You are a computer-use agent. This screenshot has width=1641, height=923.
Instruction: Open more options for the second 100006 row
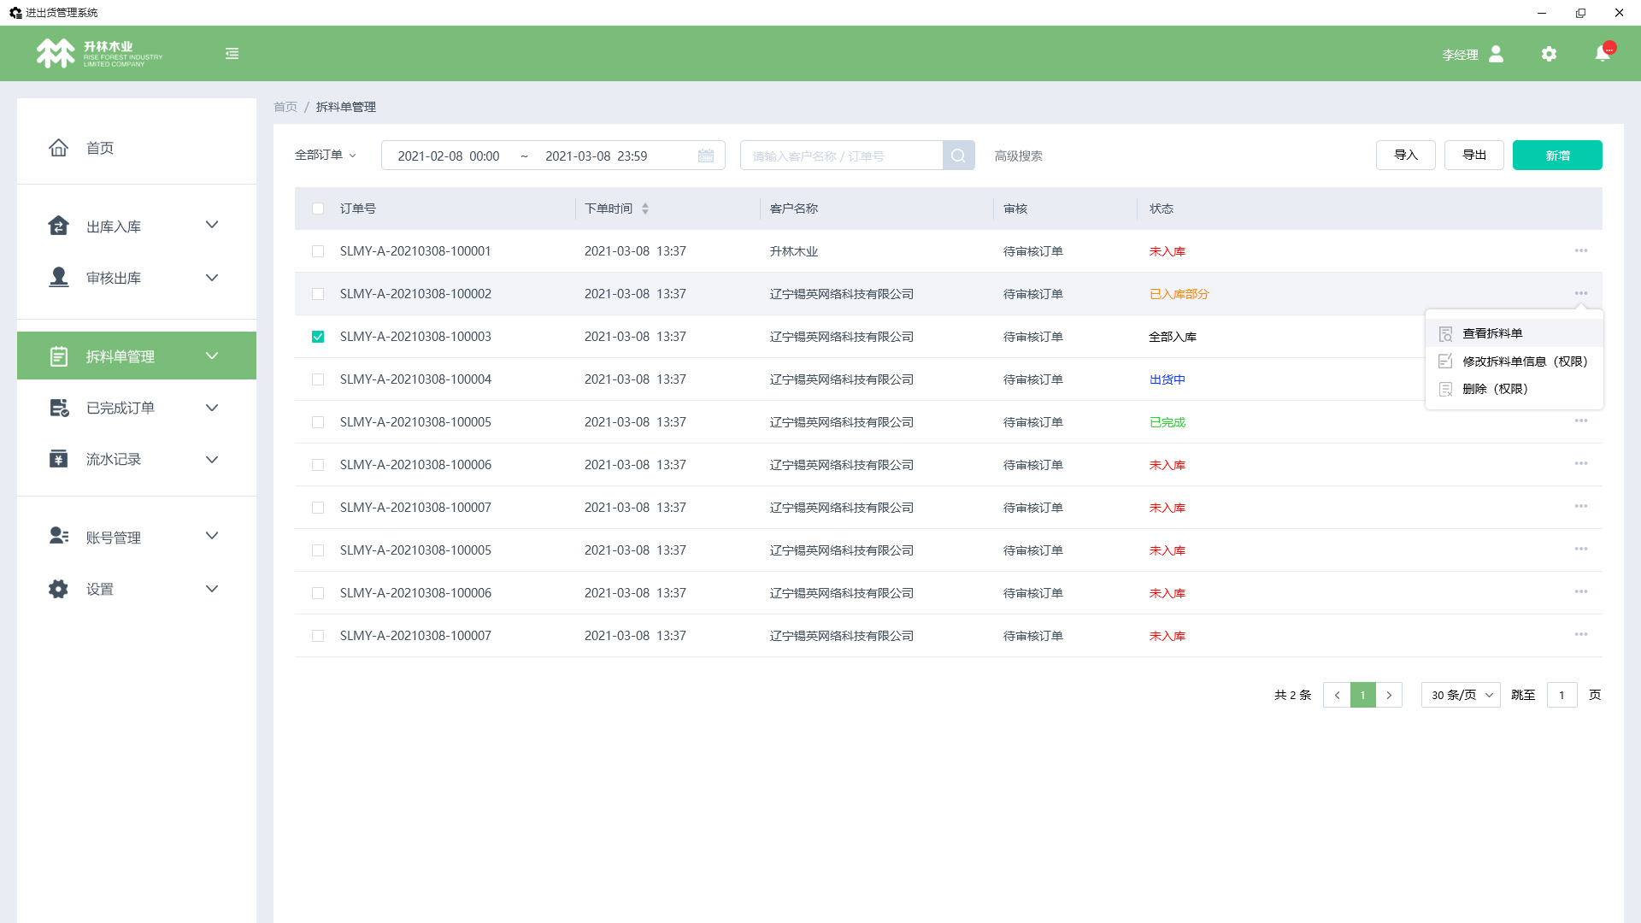tap(1581, 591)
